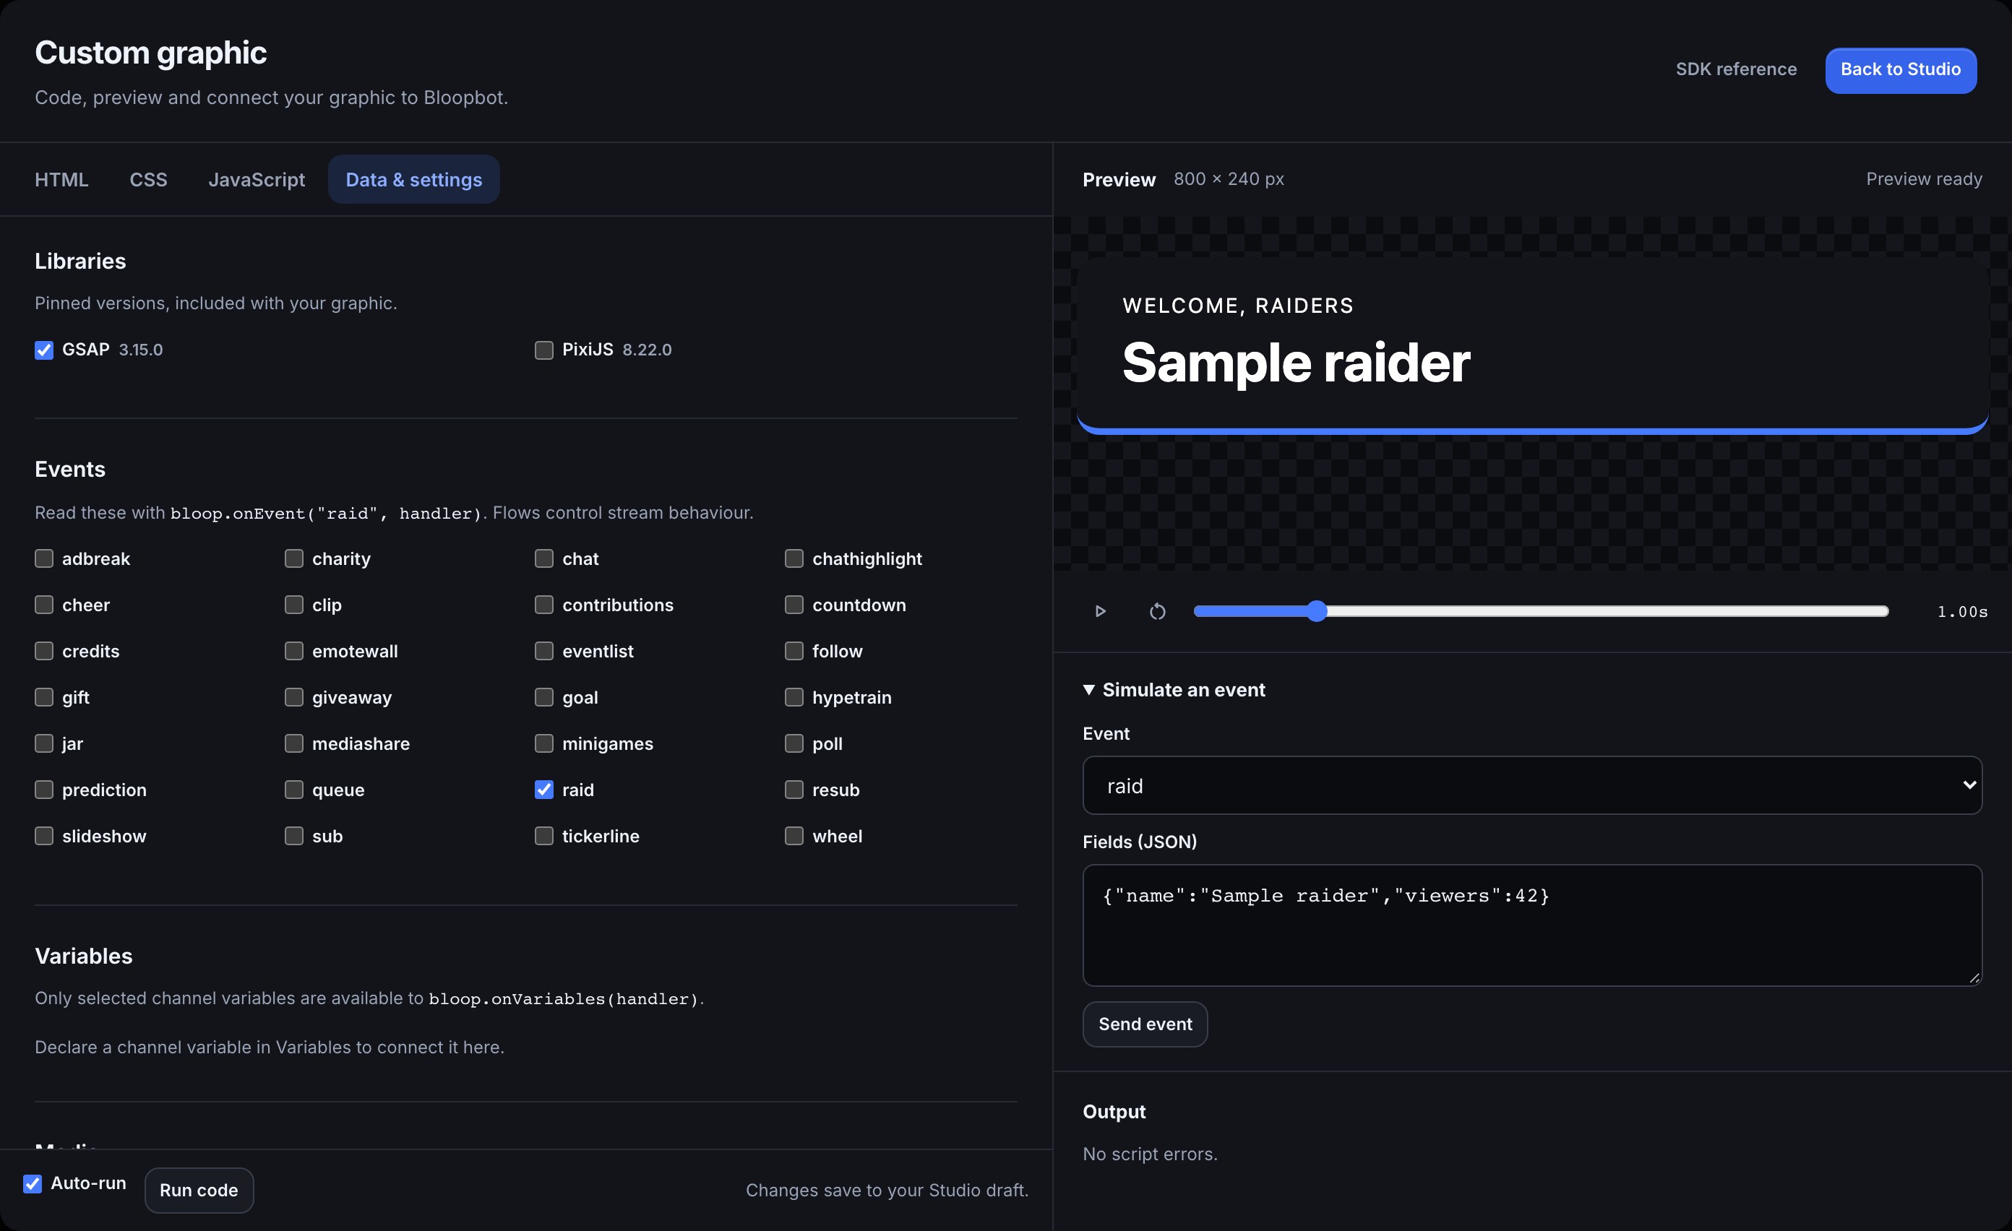Uncheck the GSAP library checkbox
The height and width of the screenshot is (1231, 2012).
coord(44,350)
